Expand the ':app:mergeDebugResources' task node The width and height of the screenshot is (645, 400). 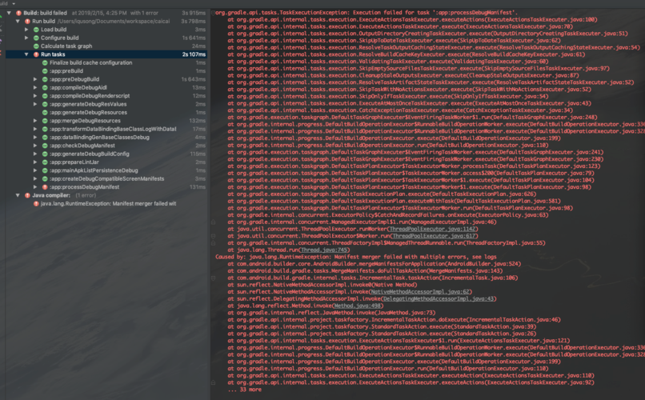pyautogui.click(x=35, y=121)
